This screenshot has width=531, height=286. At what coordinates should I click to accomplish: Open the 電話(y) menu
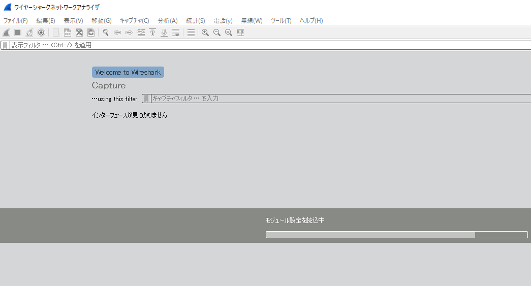click(223, 21)
